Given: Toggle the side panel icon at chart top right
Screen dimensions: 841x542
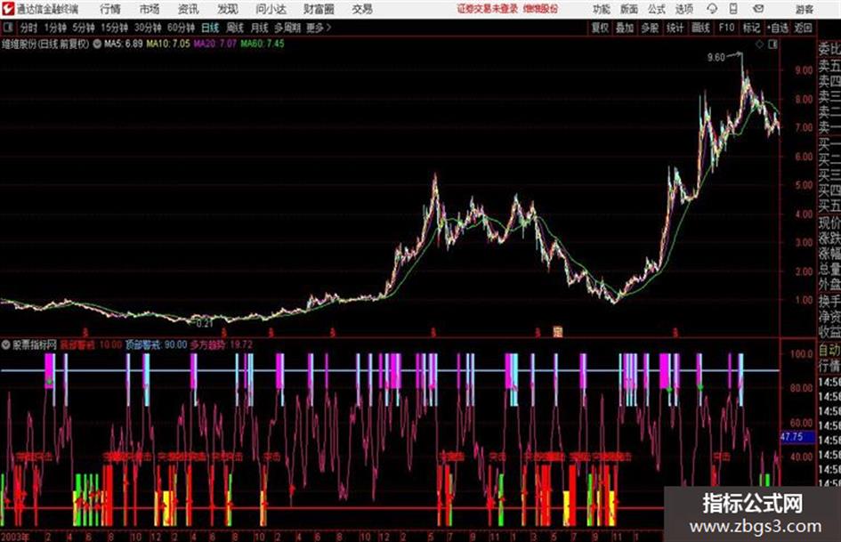Looking at the screenshot, I should point(772,44).
